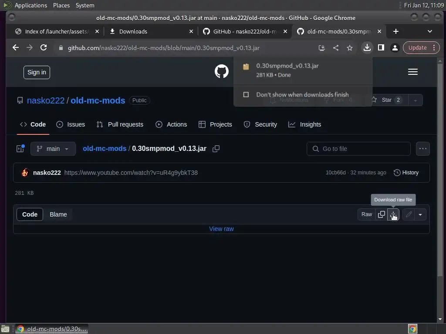Download raw file icon

393,214
